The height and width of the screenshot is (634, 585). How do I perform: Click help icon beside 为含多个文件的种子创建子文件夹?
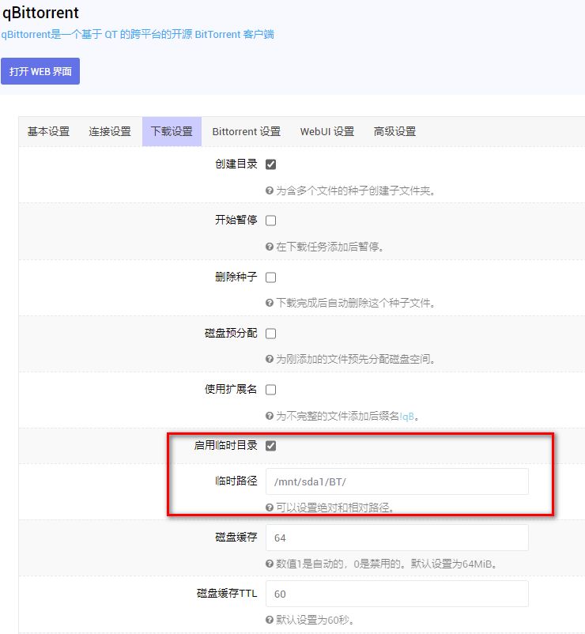270,191
